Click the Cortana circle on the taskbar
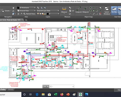The height and width of the screenshot is (97, 121). coord(25,94)
